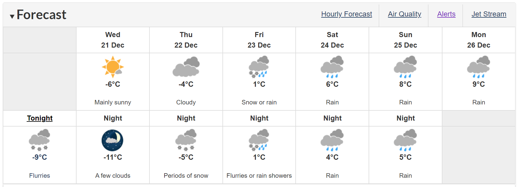Click the sunny icon for Wed 21 Dec
This screenshot has height=187, width=519.
pos(113,67)
